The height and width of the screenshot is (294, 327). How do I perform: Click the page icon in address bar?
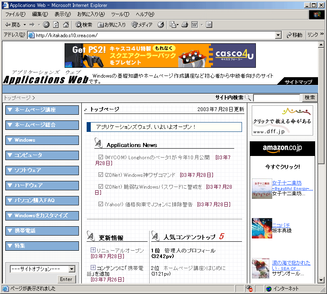tap(31, 35)
